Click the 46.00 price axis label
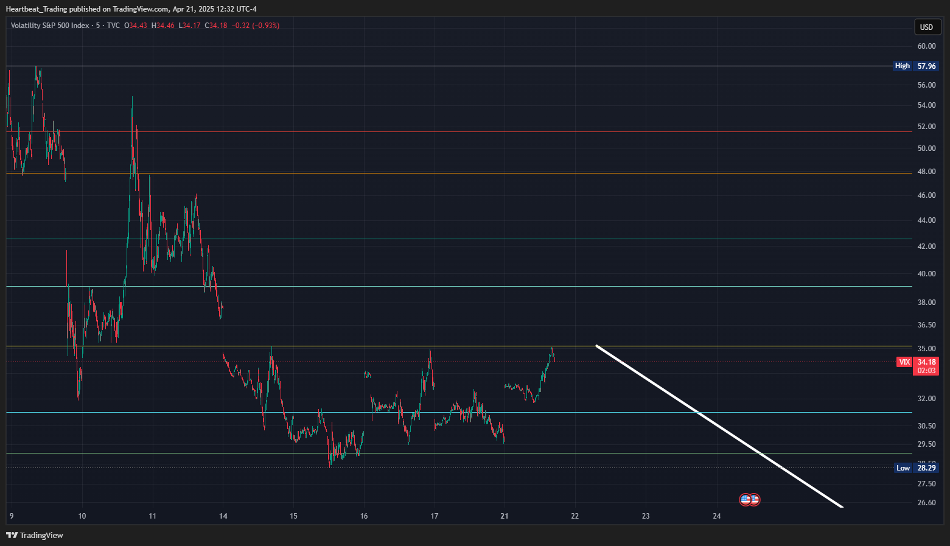The width and height of the screenshot is (950, 546). coord(926,195)
